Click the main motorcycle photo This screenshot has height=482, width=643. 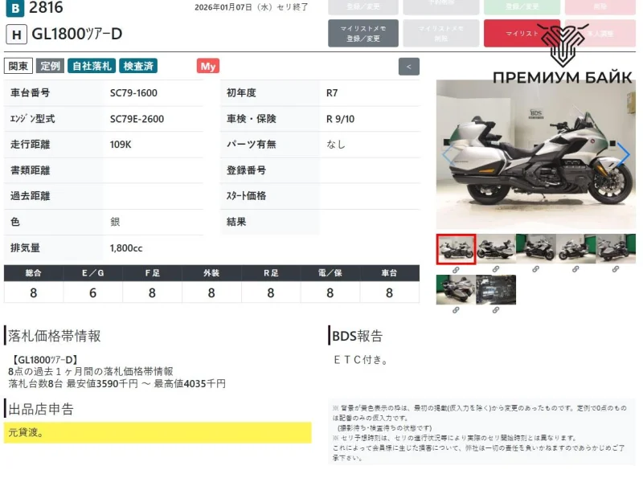click(535, 154)
